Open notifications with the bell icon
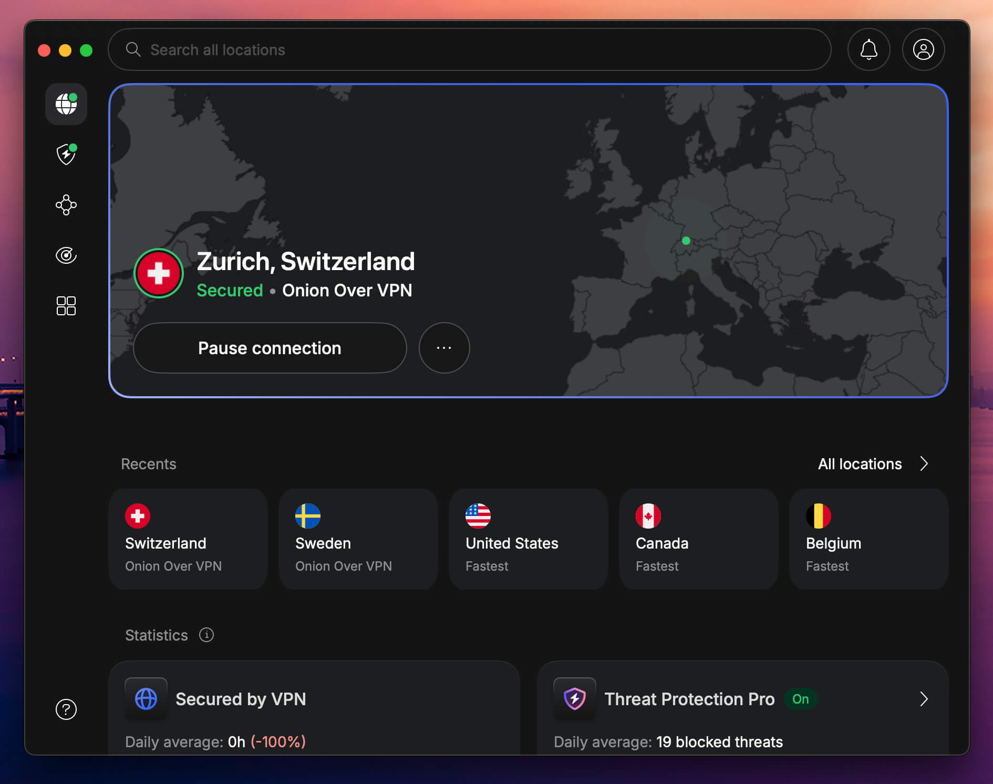Image resolution: width=993 pixels, height=784 pixels. tap(868, 49)
